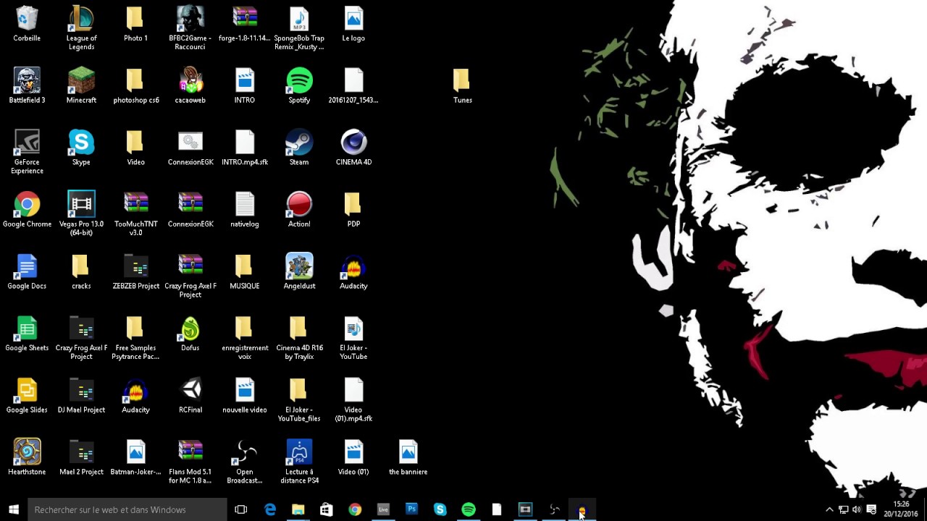Launch Minecraft from the desktop
This screenshot has height=521, width=927.
(81, 86)
